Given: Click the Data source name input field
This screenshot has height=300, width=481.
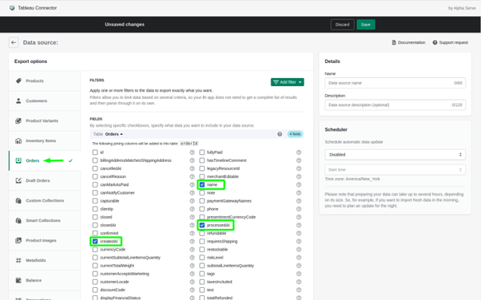Looking at the screenshot, I should [x=395, y=83].
